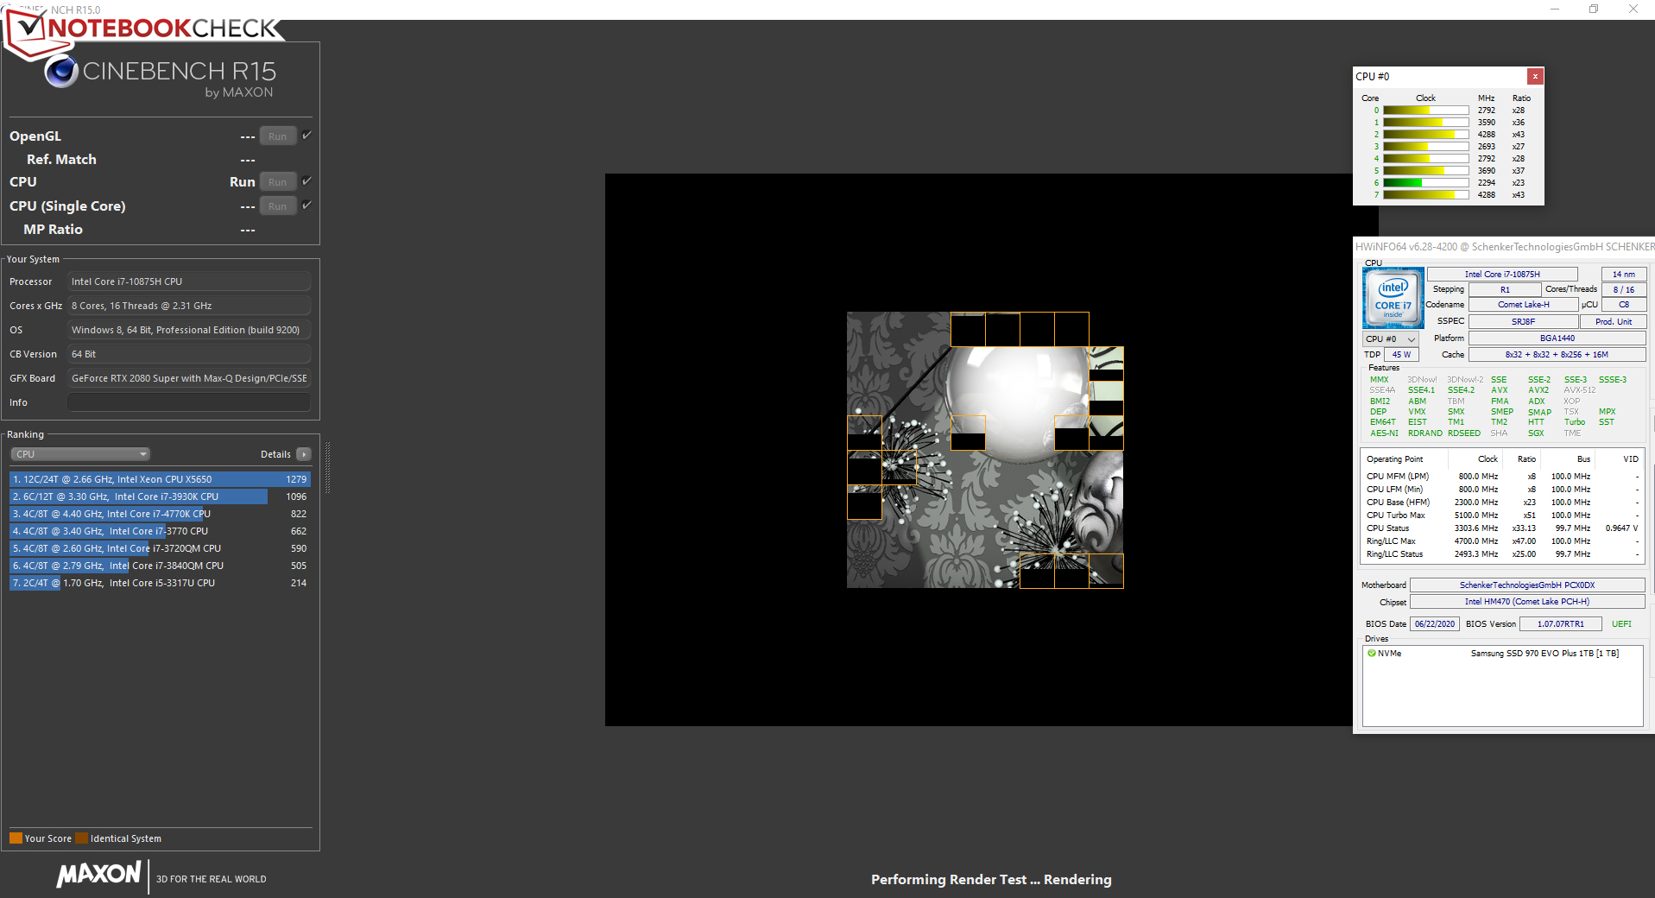1655x898 pixels.
Task: Close the CPU #0 clock window
Action: click(x=1535, y=76)
